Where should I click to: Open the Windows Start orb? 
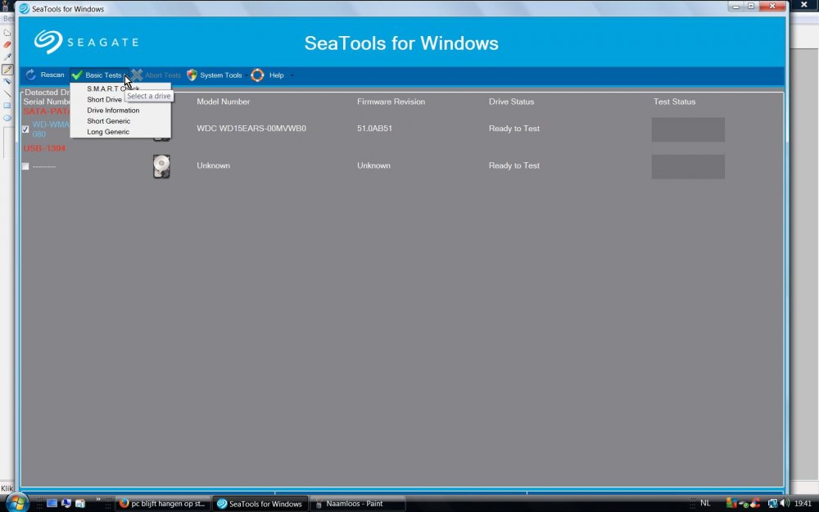(x=16, y=502)
